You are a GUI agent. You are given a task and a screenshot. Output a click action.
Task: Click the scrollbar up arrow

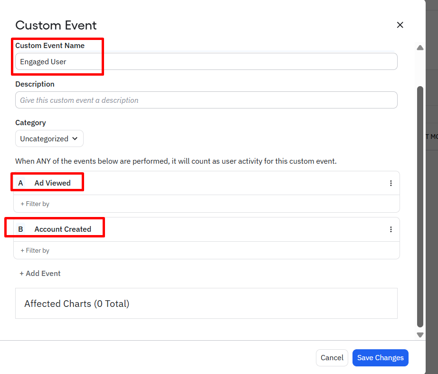(420, 48)
